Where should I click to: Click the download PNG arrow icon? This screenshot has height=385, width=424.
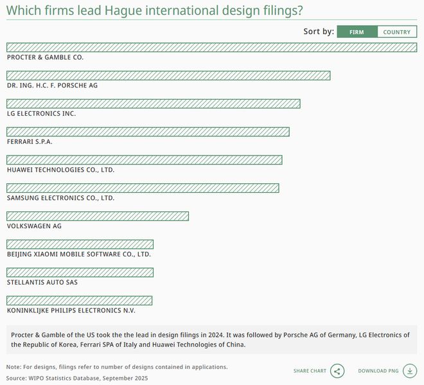(409, 371)
